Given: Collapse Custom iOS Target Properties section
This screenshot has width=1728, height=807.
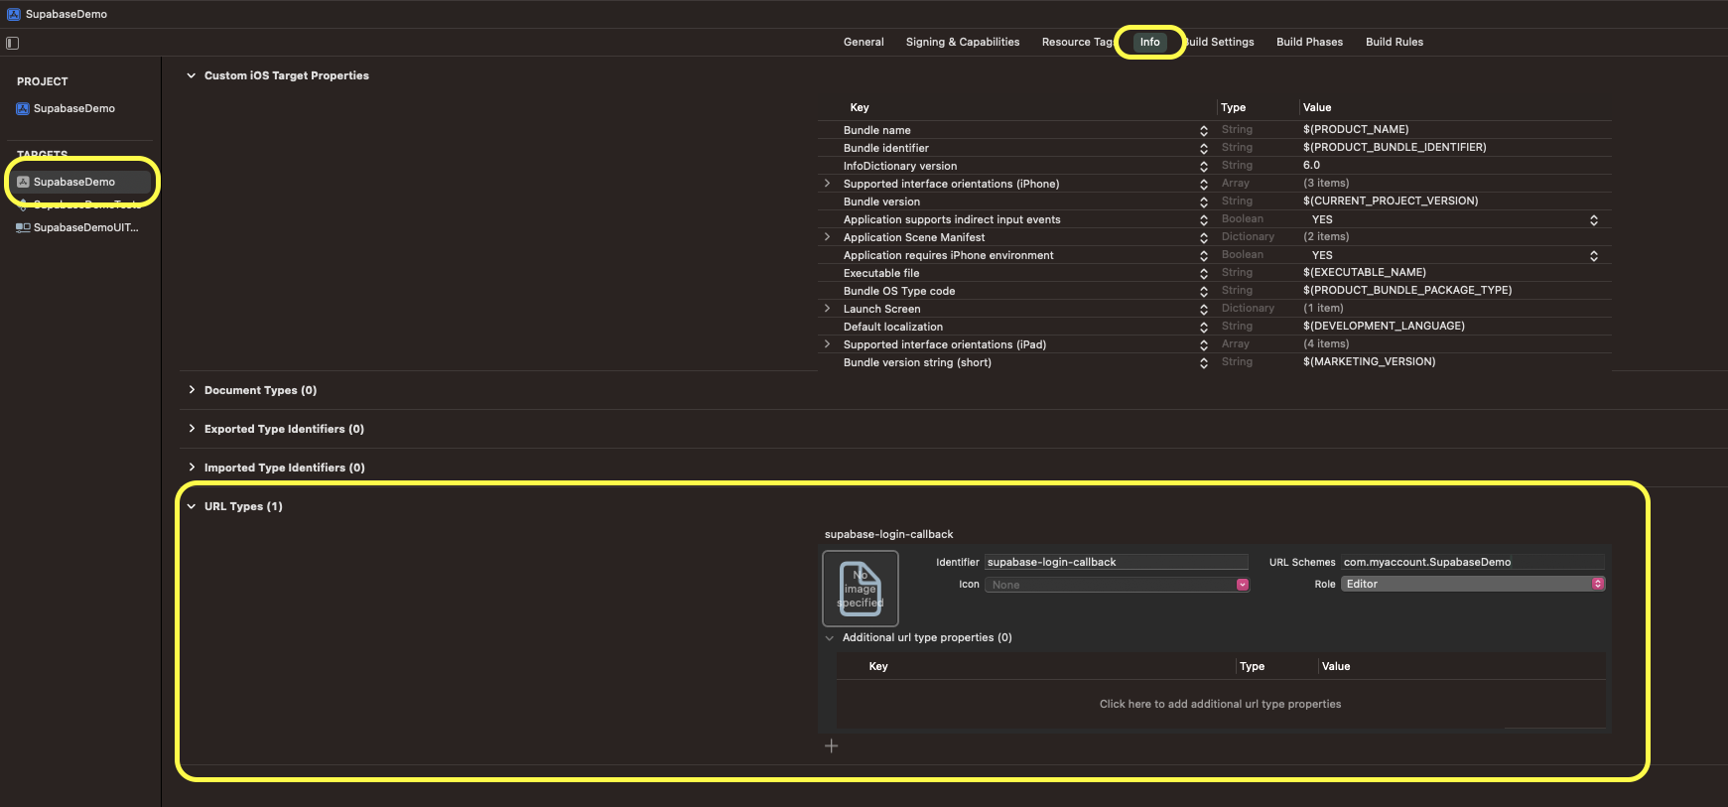Looking at the screenshot, I should tap(192, 75).
